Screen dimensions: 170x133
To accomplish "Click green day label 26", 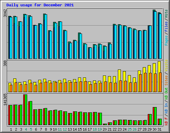I will coord(134,129).
